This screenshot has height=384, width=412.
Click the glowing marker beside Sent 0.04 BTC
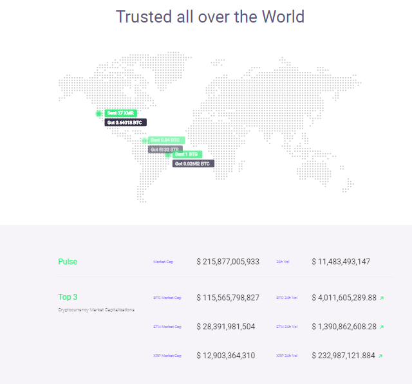click(x=144, y=140)
